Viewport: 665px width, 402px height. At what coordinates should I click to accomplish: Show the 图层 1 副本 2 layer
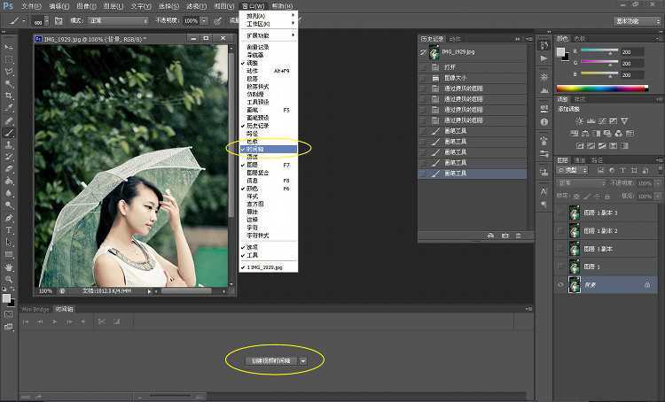click(x=560, y=231)
